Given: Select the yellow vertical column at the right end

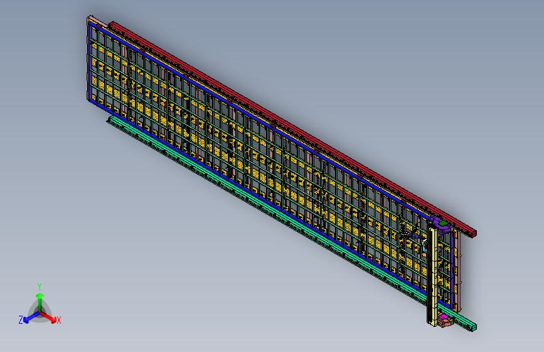Looking at the screenshot, I should tap(432, 276).
